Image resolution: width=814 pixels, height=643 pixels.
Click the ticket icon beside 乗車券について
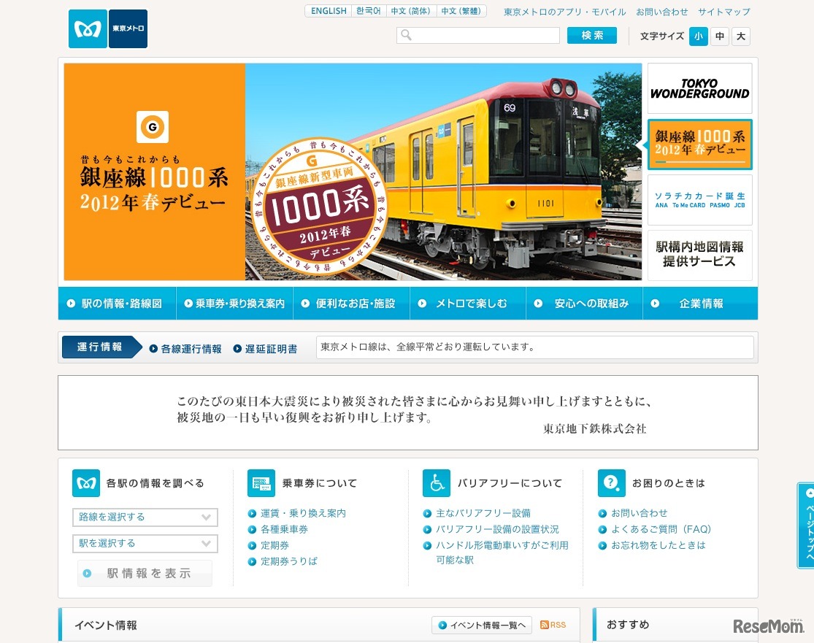[x=261, y=483]
